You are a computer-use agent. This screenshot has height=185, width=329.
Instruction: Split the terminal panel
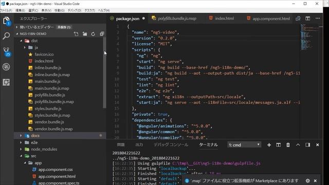click(278, 145)
